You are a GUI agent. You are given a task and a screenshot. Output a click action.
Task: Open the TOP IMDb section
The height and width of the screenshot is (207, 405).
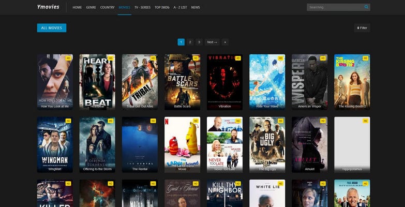[162, 7]
